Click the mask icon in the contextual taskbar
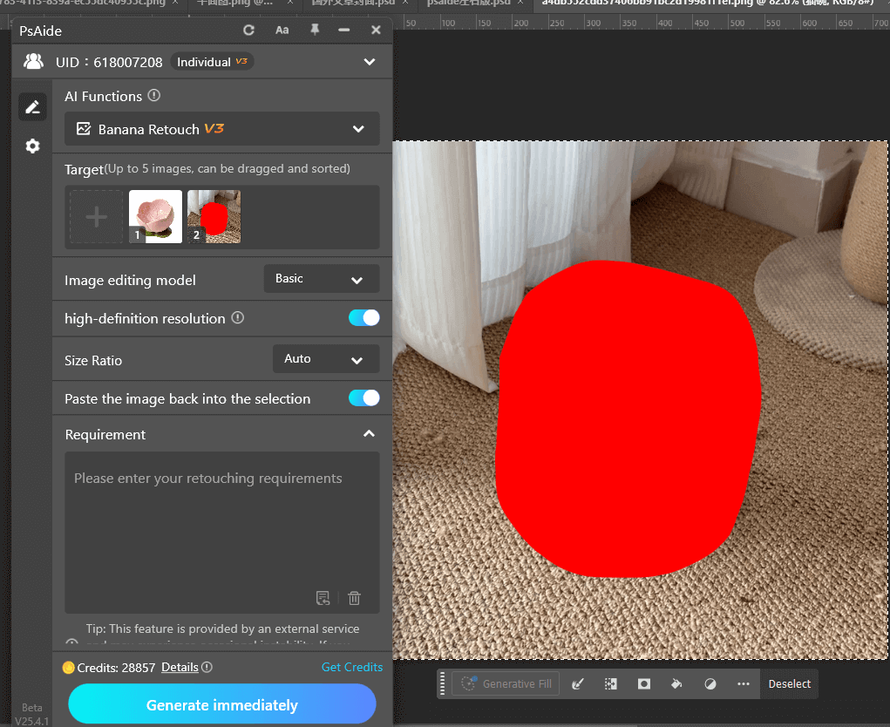This screenshot has height=727, width=890. 643,683
